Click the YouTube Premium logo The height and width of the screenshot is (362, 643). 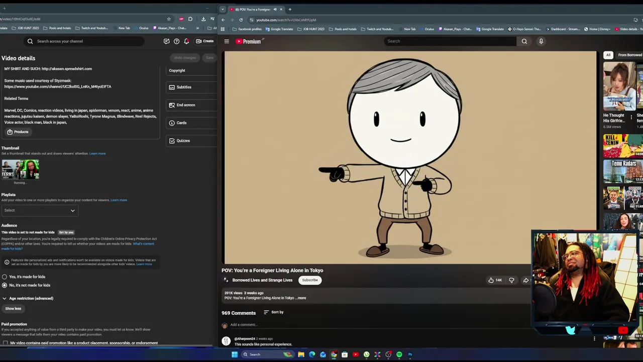(x=248, y=41)
